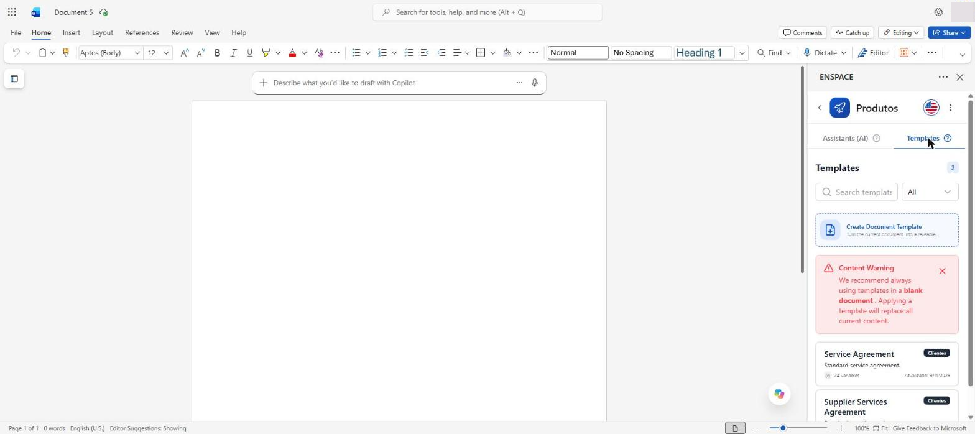Screen dimensions: 975x434
Task: Go back using the Produtos back arrow
Action: (820, 108)
